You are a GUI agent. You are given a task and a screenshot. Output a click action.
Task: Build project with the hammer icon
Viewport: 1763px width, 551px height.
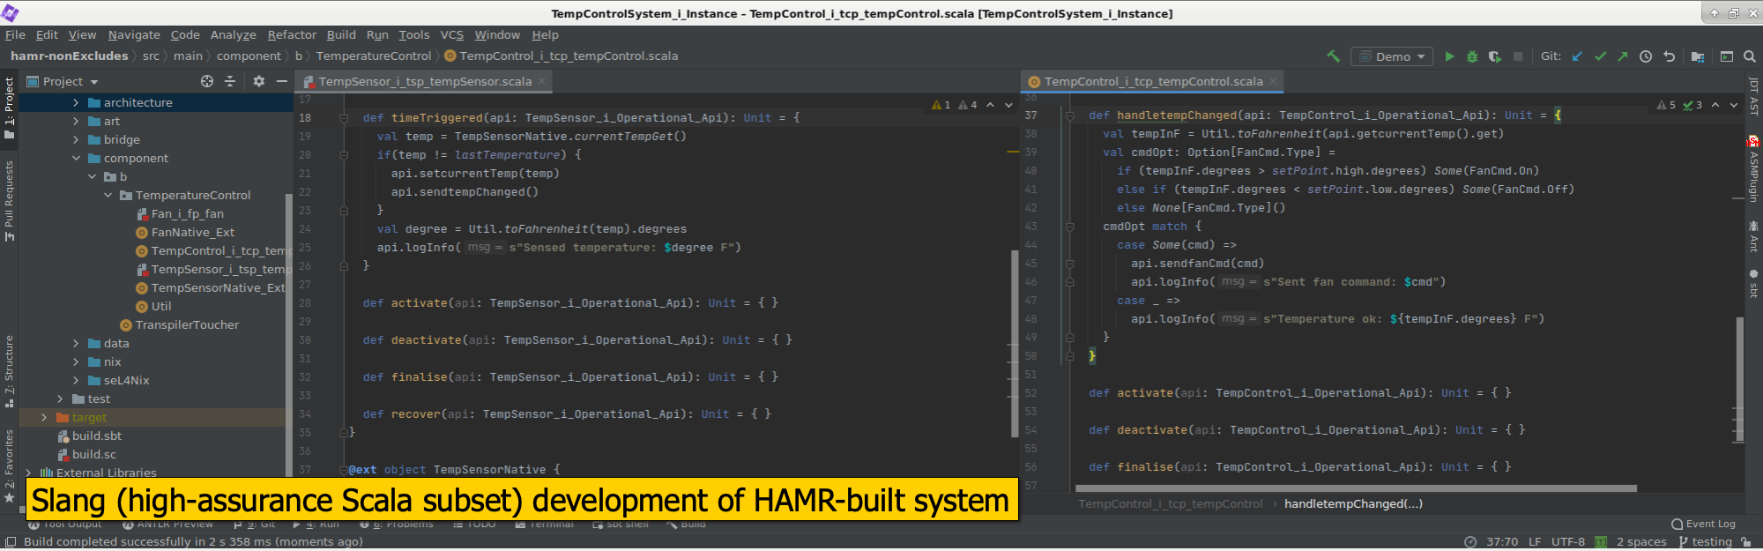tap(1333, 56)
